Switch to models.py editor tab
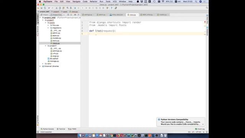This screenshot has height=138, width=245. tap(163, 15)
